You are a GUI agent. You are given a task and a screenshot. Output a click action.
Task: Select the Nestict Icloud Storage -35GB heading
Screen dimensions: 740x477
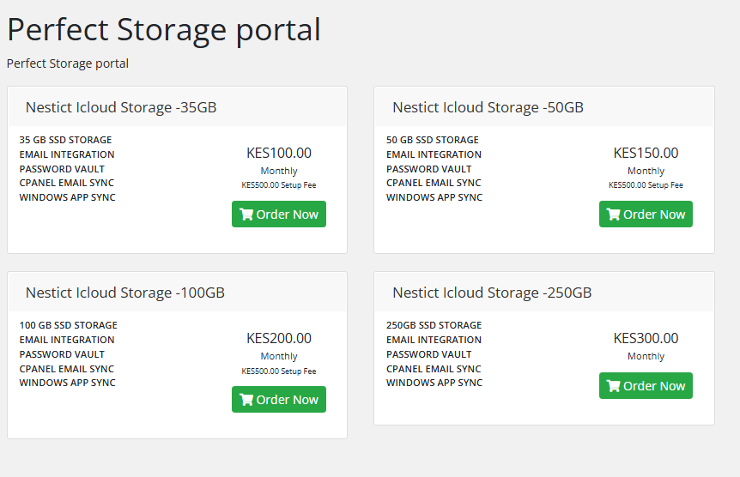pos(121,107)
